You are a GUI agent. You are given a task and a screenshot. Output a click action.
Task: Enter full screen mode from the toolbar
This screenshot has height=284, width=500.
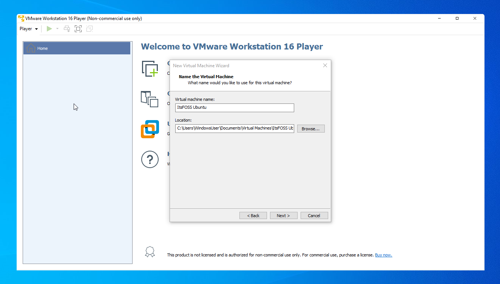(78, 28)
